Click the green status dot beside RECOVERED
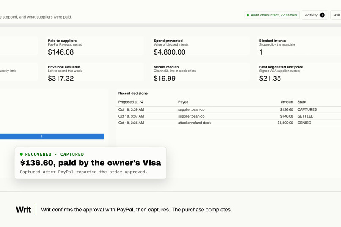Image resolution: width=341 pixels, height=227 pixels. click(21, 154)
